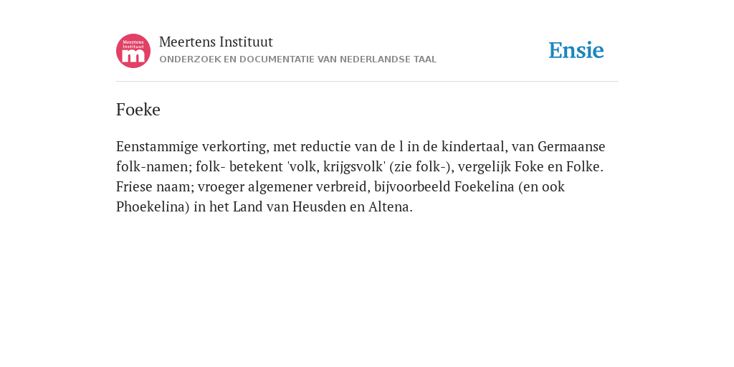
Task: Click the words Heusden en Altena
Action: [x=353, y=207]
